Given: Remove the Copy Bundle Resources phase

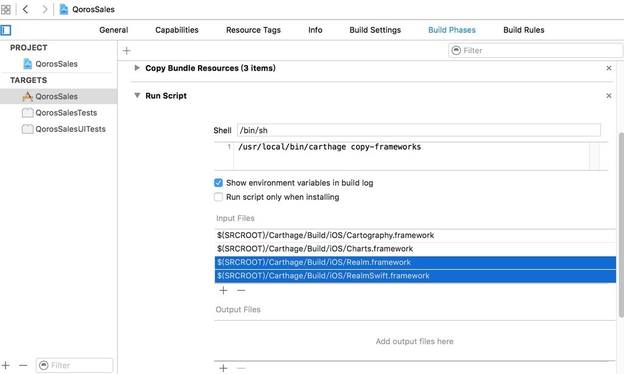Looking at the screenshot, I should click(x=609, y=68).
